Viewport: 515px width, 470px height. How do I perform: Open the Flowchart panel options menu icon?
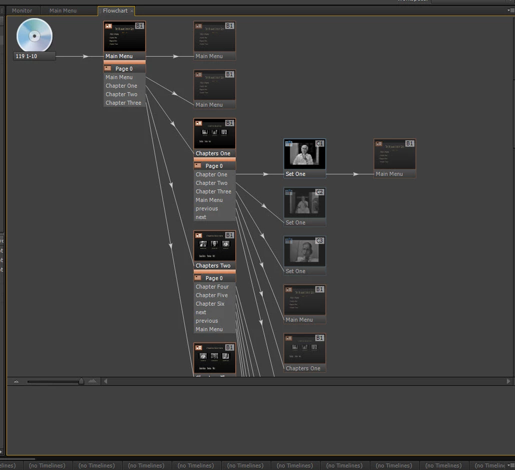[511, 10]
